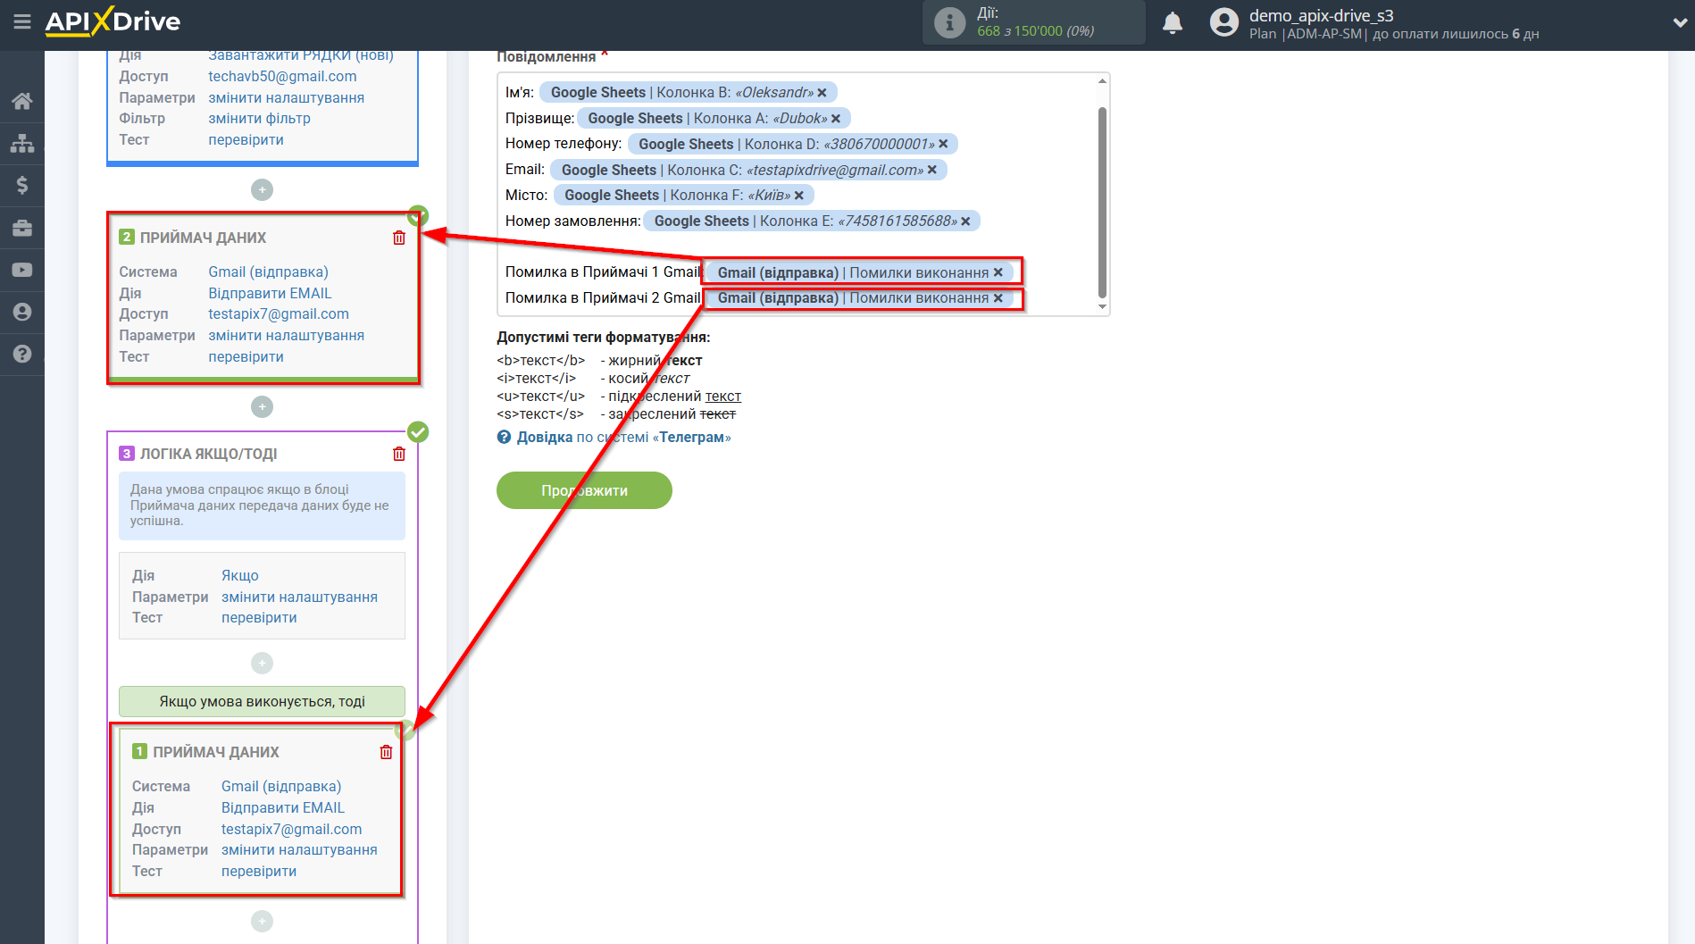The image size is (1695, 944).
Task: Click змінити налаштування in the source block
Action: tap(286, 97)
